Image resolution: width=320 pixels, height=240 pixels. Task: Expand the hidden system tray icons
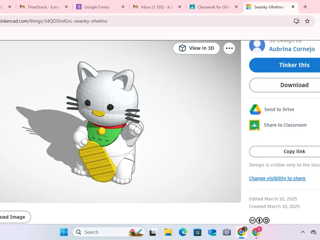click(303, 232)
